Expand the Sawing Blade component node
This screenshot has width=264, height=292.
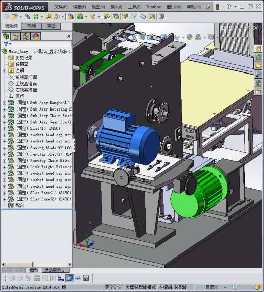[x=5, y=148]
